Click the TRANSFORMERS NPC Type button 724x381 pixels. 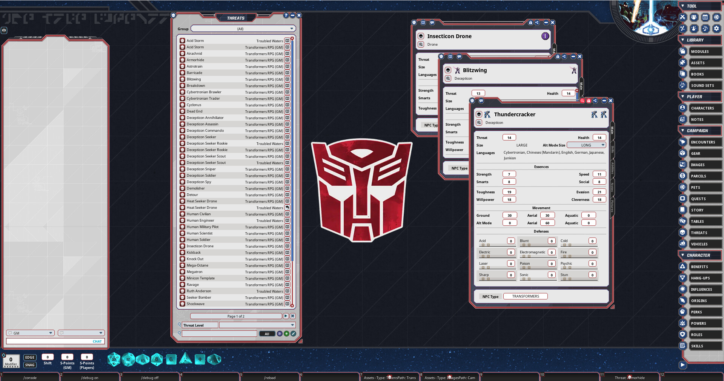pos(525,296)
